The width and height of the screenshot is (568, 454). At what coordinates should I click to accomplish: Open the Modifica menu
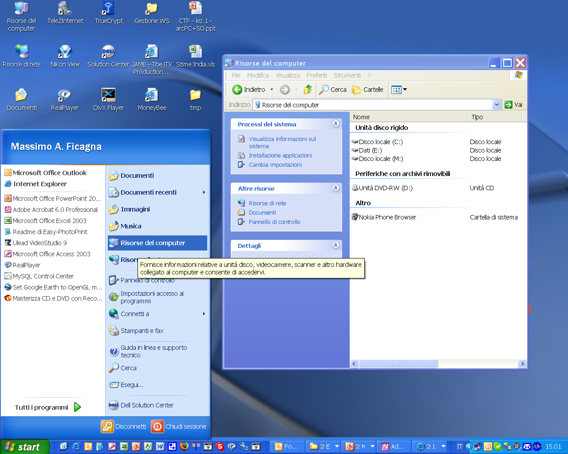pos(258,75)
